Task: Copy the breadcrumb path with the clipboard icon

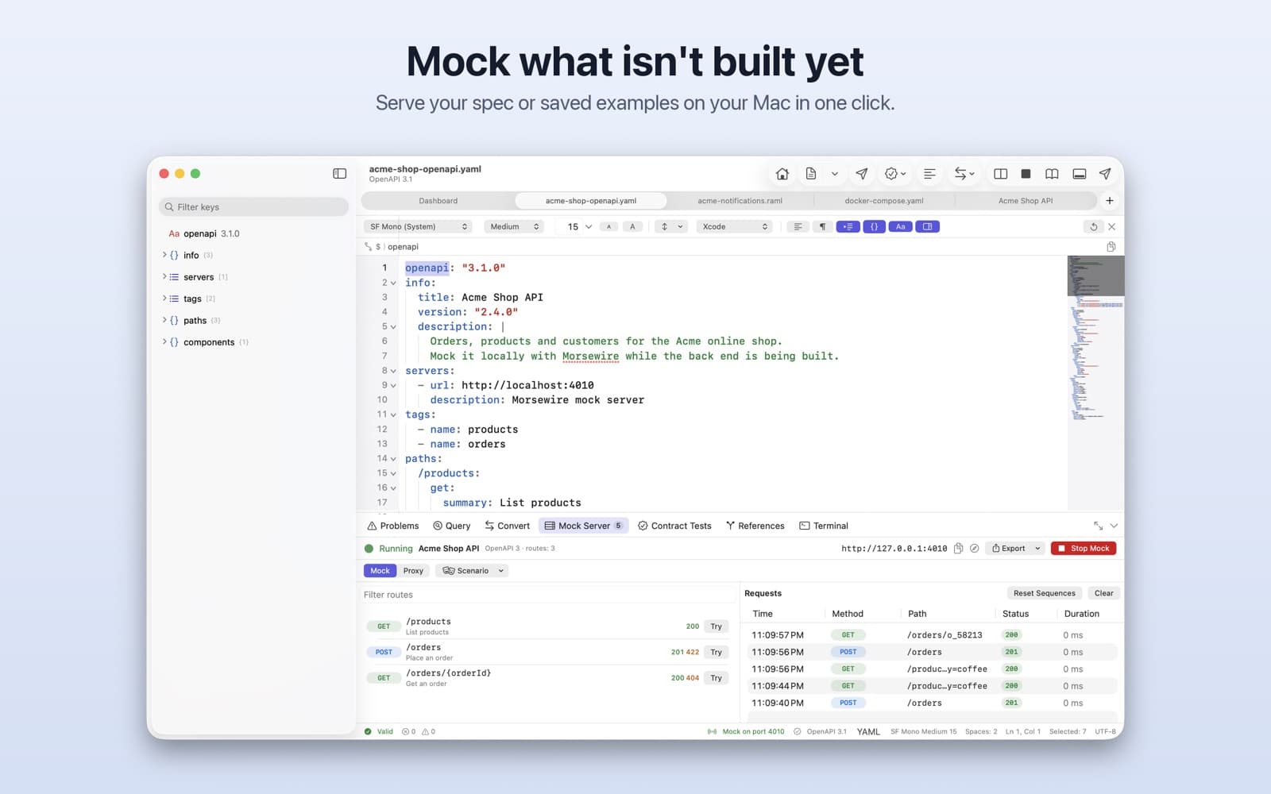Action: pos(1111,247)
